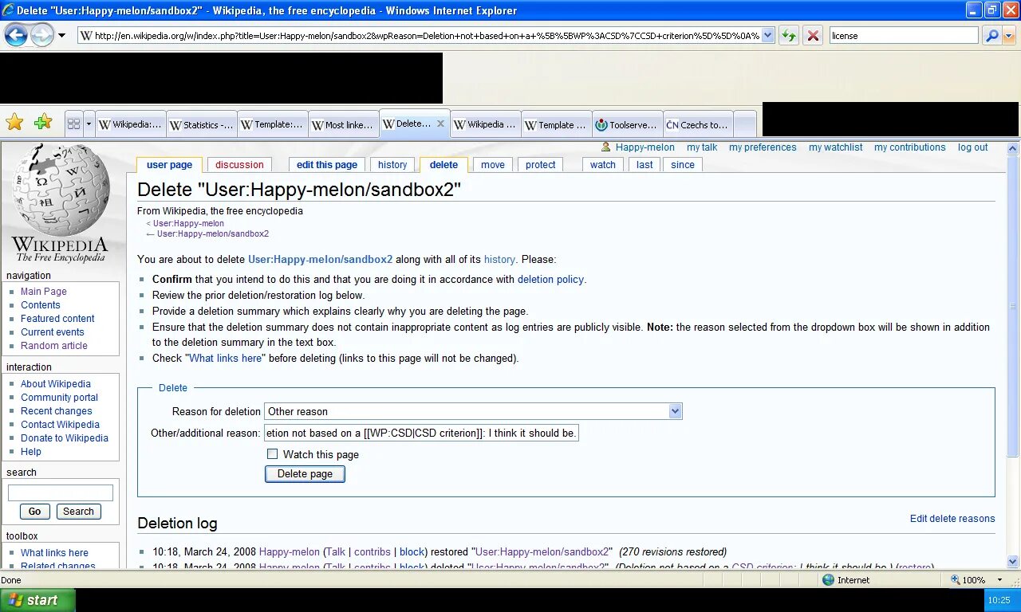Open the 'Edit delete reasons' link

pyautogui.click(x=952, y=519)
